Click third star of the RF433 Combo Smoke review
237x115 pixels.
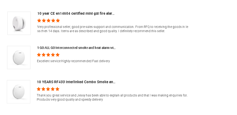tap(48, 89)
